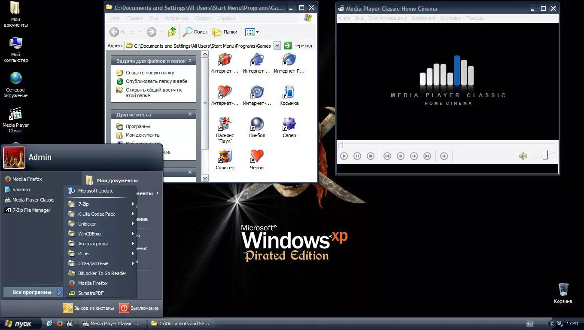Skip to previous file in Media Player Classic
The width and height of the screenshot is (584, 330).
[x=387, y=156]
